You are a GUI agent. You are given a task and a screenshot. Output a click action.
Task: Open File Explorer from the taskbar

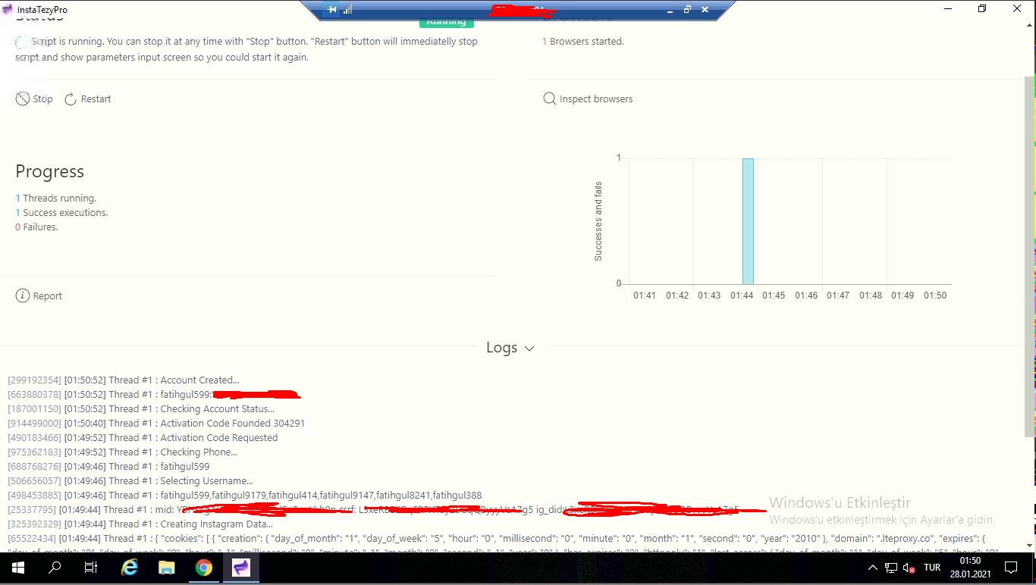167,568
